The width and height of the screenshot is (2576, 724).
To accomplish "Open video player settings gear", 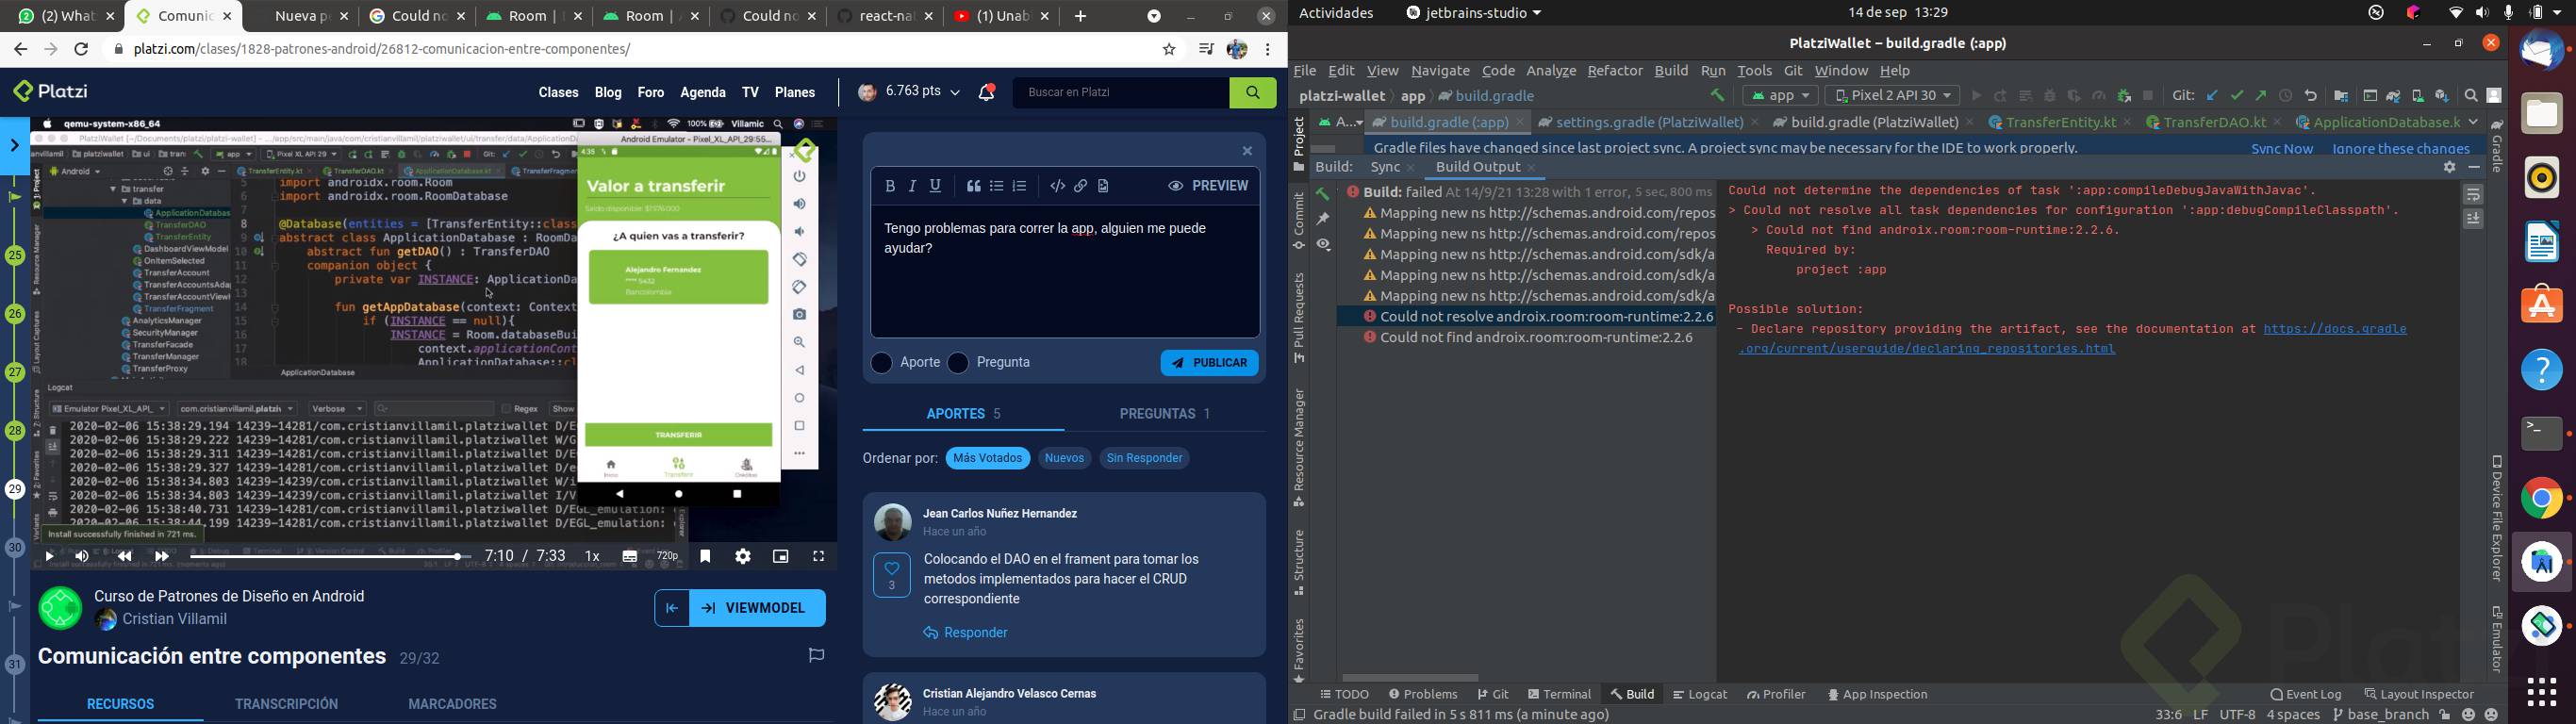I will 743,557.
